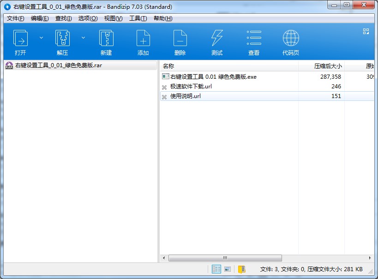
Task: Open the 文件(F) menu
Action: tap(15, 18)
